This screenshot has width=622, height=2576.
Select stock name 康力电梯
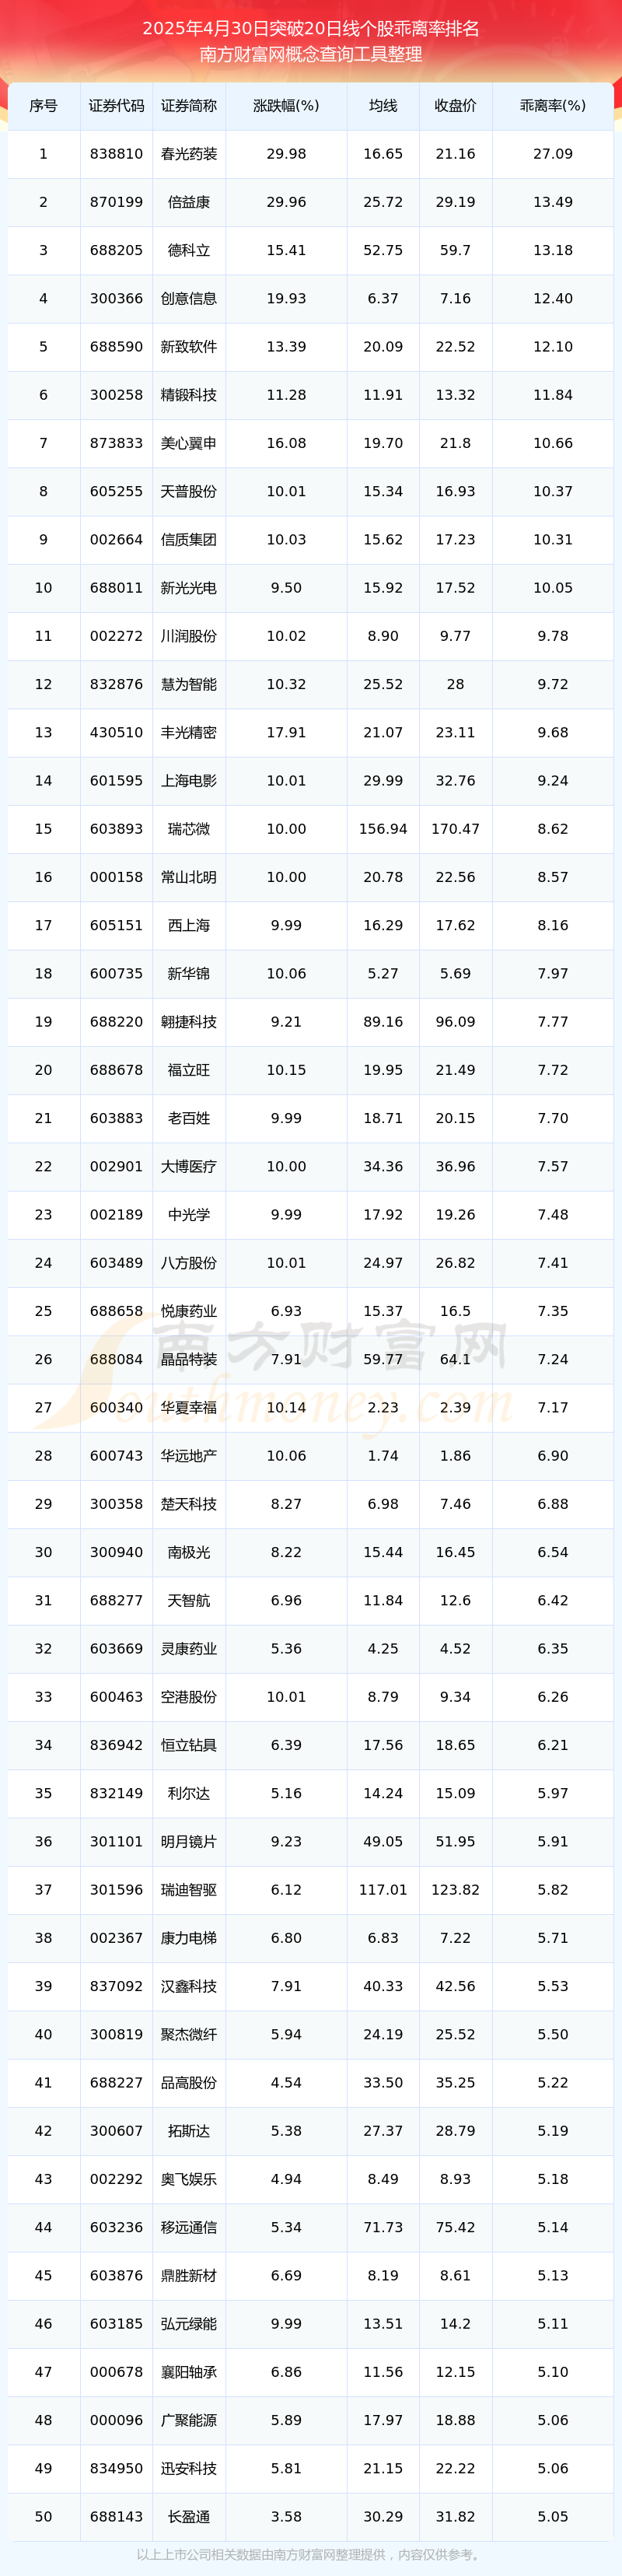pyautogui.click(x=189, y=1939)
